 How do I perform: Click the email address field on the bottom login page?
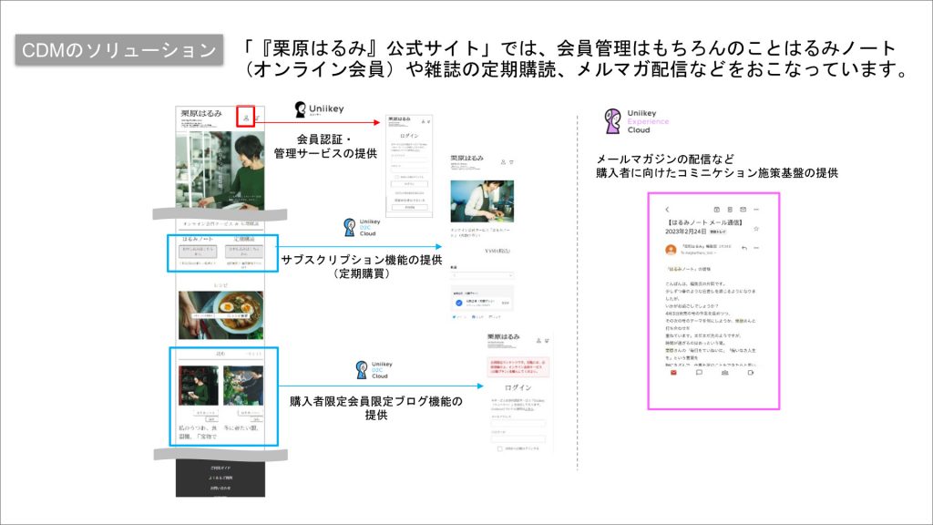[518, 423]
